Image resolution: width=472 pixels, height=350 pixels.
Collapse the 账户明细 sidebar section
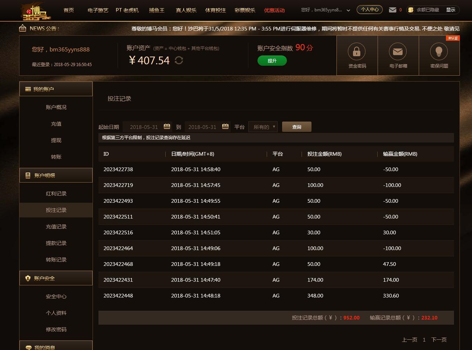56,176
